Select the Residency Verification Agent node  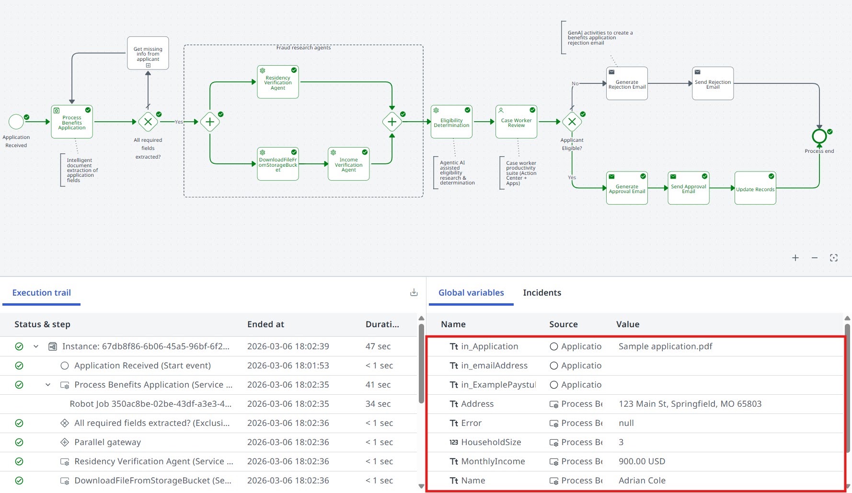(278, 82)
